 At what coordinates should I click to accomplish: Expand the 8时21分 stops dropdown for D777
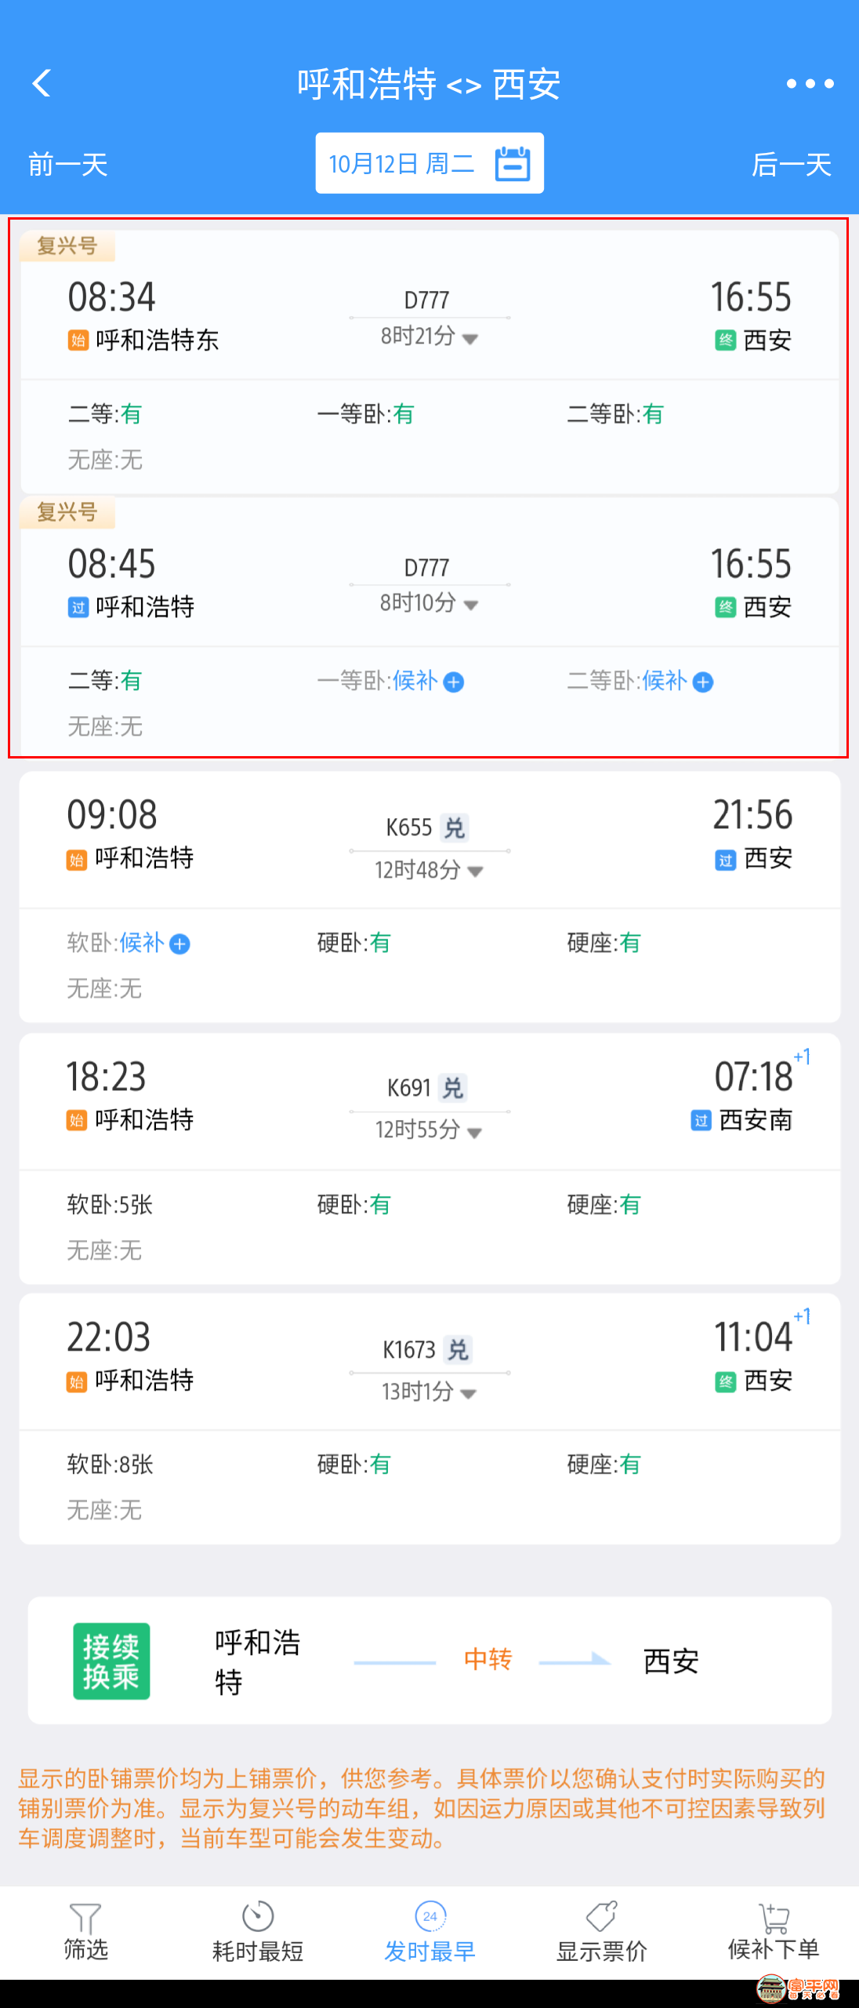470,340
